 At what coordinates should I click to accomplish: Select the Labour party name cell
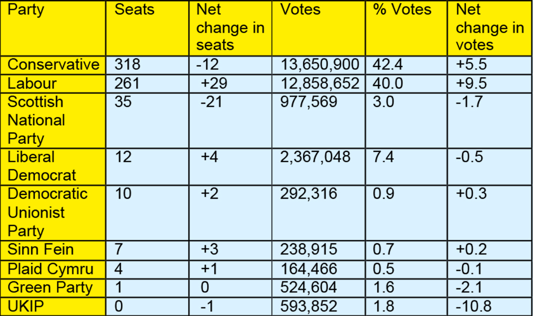coord(53,84)
